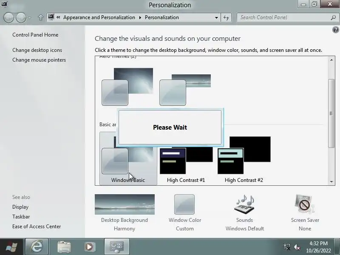
Task: Click the theme list scroll down arrow
Action: (331, 182)
